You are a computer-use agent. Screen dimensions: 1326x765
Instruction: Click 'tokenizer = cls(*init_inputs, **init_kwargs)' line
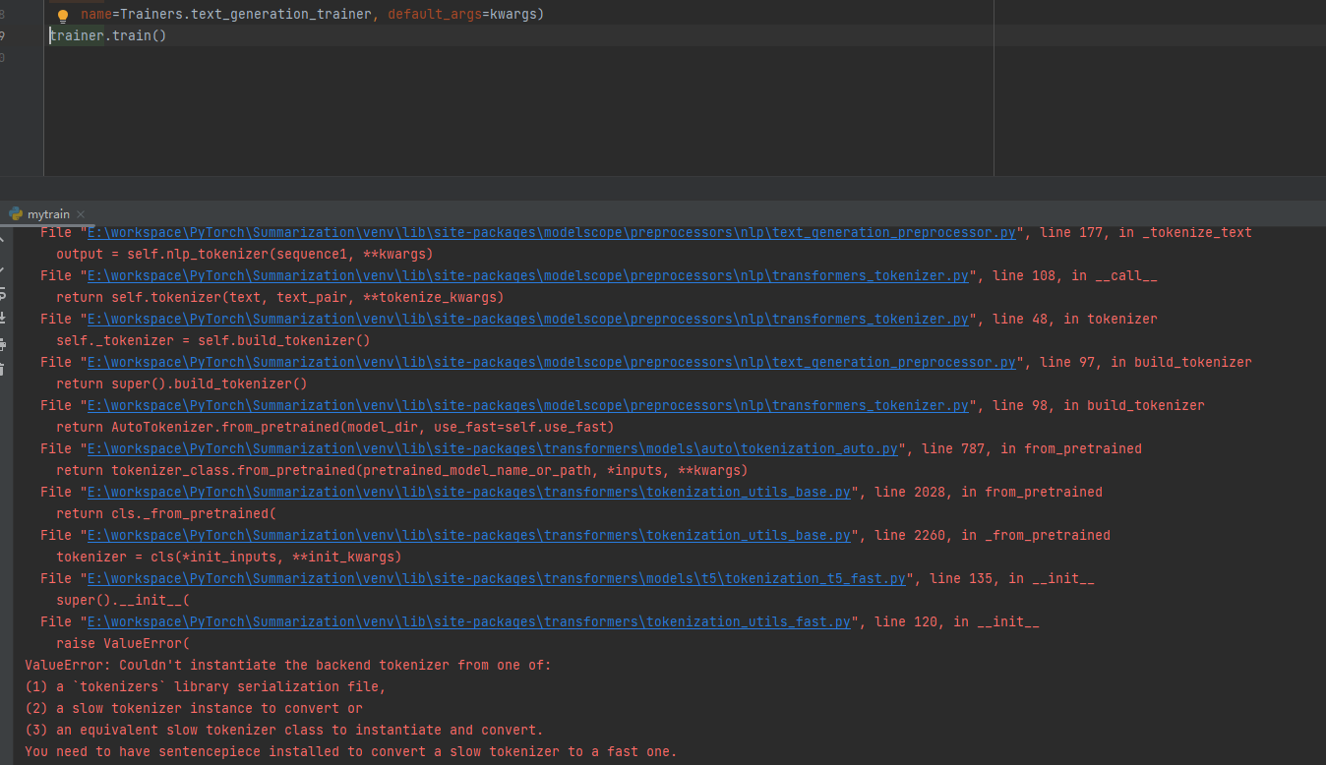(x=229, y=558)
